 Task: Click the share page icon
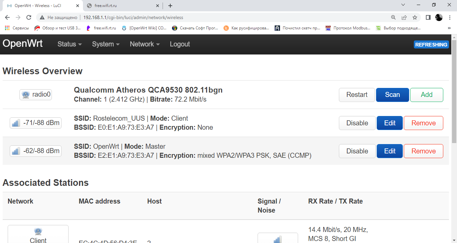click(404, 17)
